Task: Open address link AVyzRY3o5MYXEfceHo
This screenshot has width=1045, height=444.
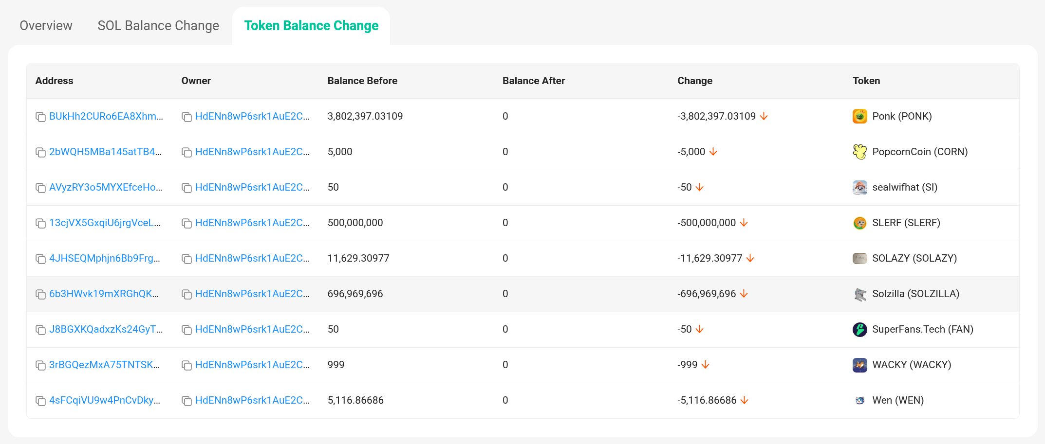Action: pyautogui.click(x=106, y=187)
